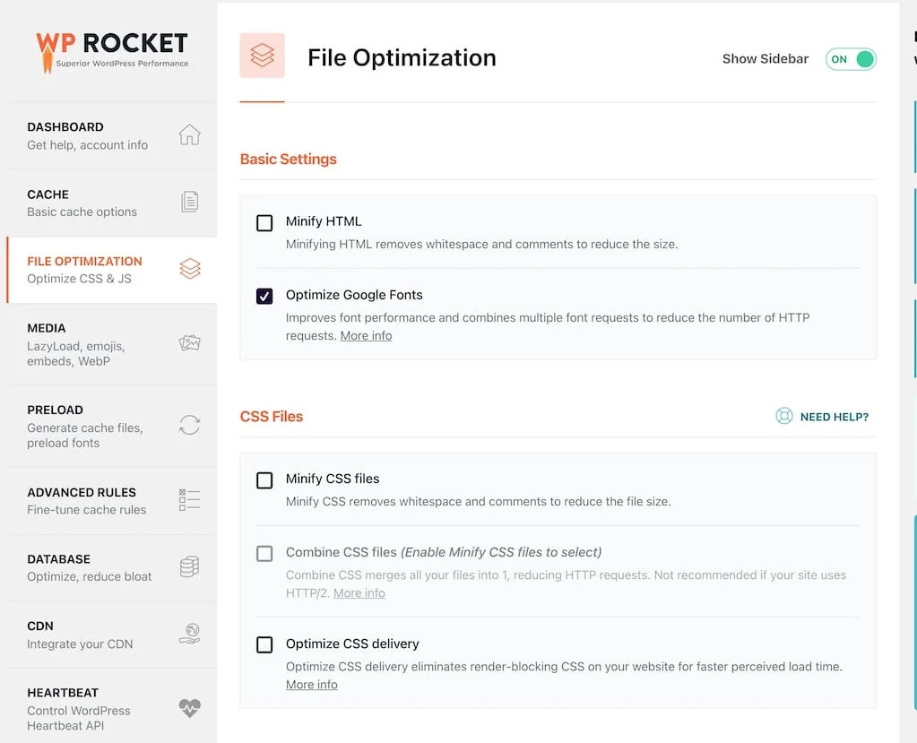Enable the Minify HTML checkbox
Image resolution: width=917 pixels, height=743 pixels.
pos(264,223)
